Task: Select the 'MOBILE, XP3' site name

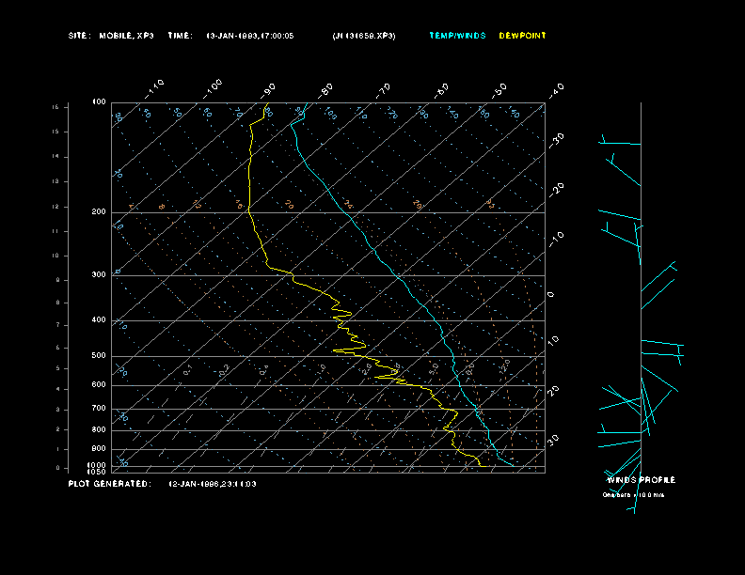Action: tap(126, 36)
